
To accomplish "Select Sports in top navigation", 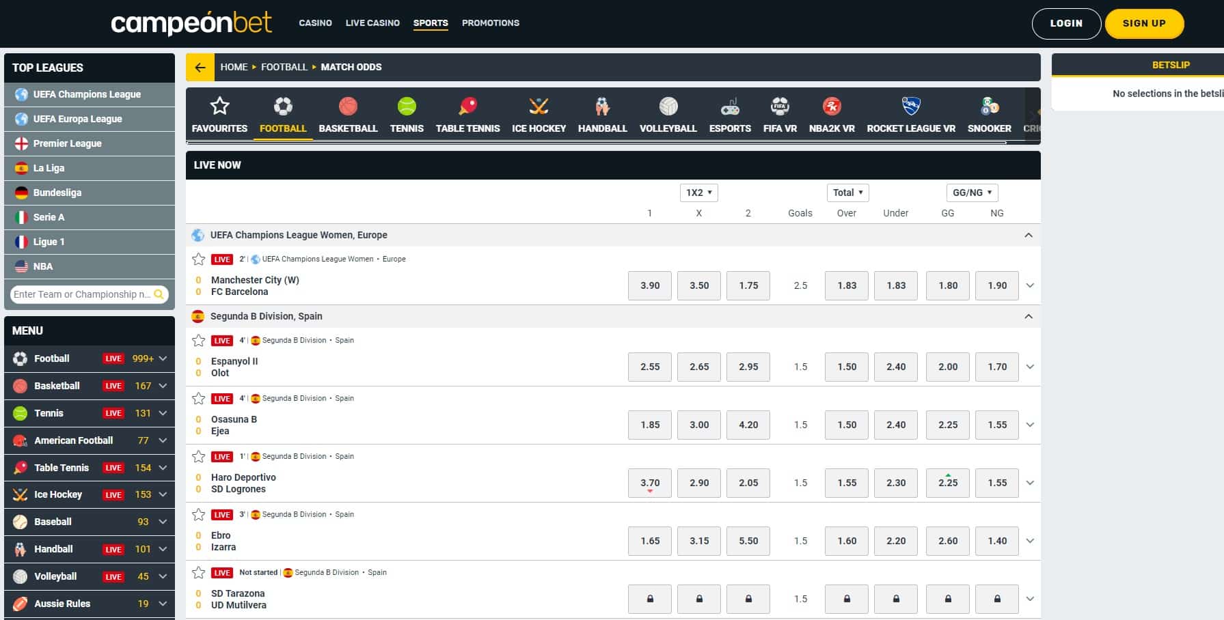I will coord(431,23).
